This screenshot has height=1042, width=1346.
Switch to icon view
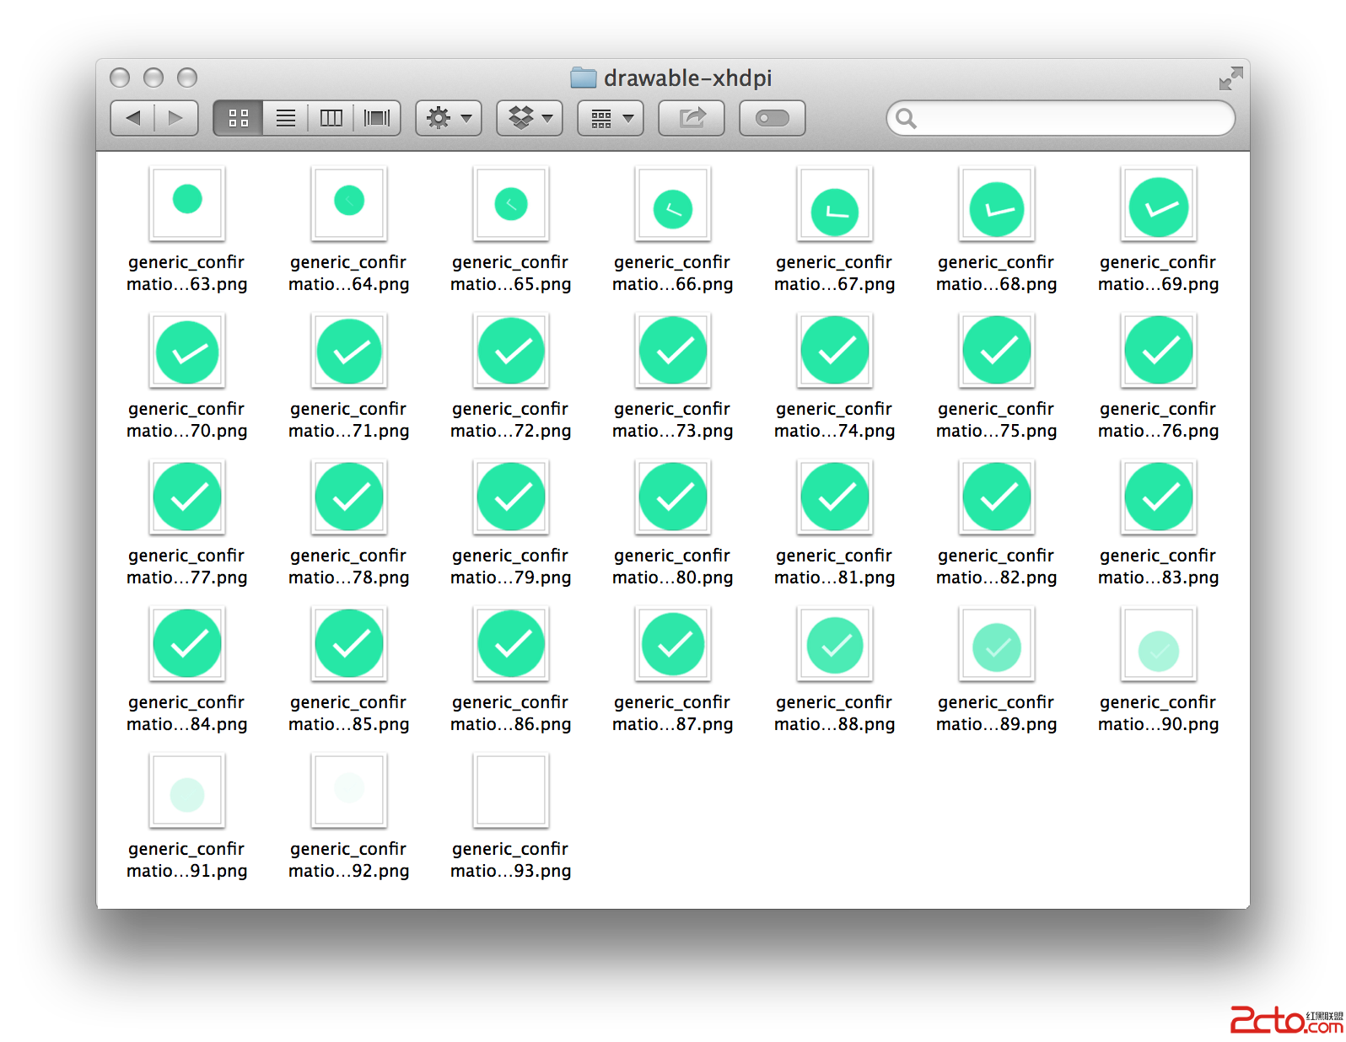pos(239,118)
